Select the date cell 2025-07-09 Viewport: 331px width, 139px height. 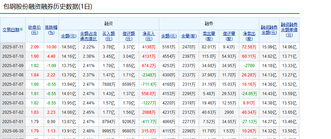(x=13, y=66)
